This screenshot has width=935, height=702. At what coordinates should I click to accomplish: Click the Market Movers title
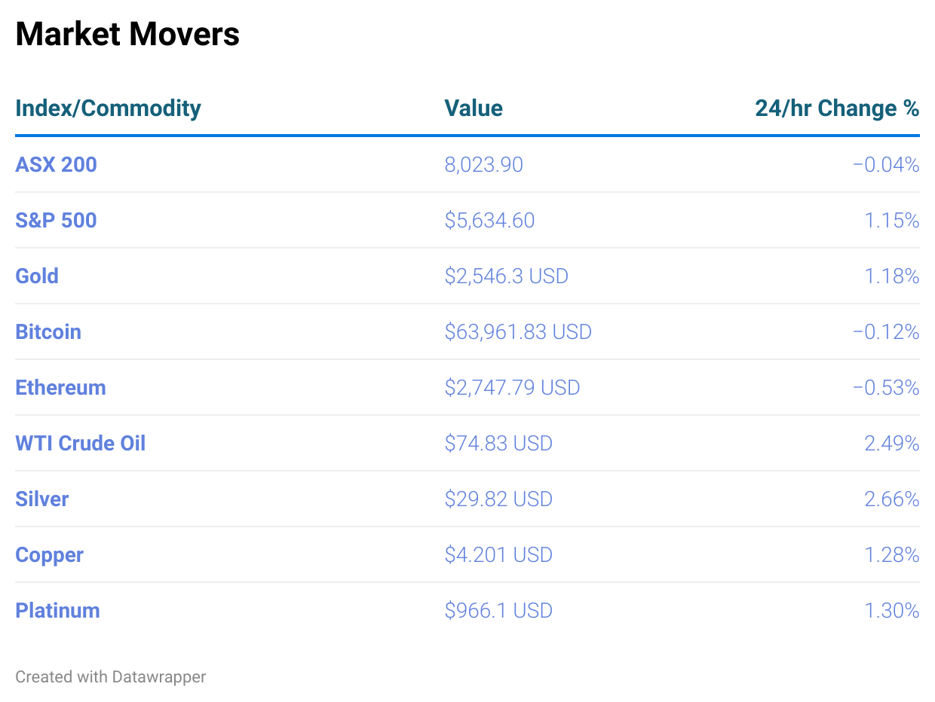[x=127, y=34]
